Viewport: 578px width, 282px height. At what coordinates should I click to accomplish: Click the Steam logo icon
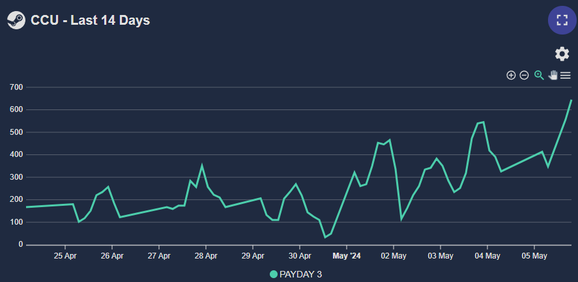(16, 20)
